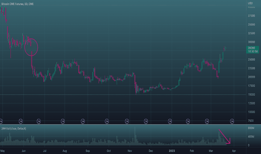Click the current price label 28280
Viewport: 261px width, 154px height.
[x=251, y=48]
